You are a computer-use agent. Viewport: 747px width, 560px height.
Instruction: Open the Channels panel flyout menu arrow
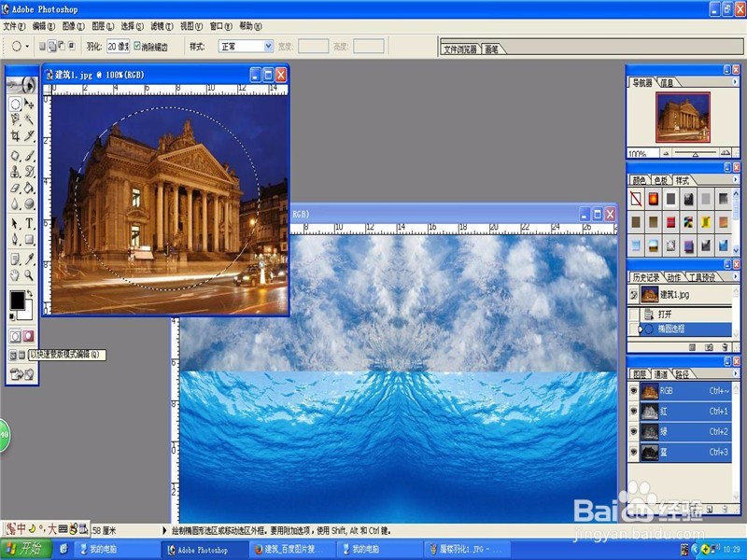[735, 373]
